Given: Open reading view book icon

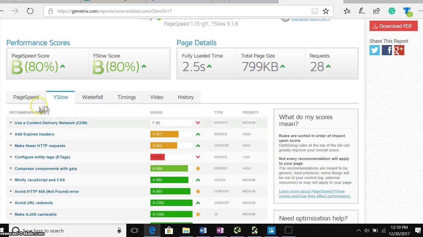Looking at the screenshot, I should point(315,11).
